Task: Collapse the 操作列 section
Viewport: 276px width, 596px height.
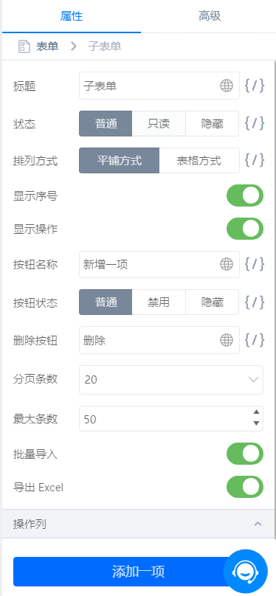Action: tap(258, 524)
